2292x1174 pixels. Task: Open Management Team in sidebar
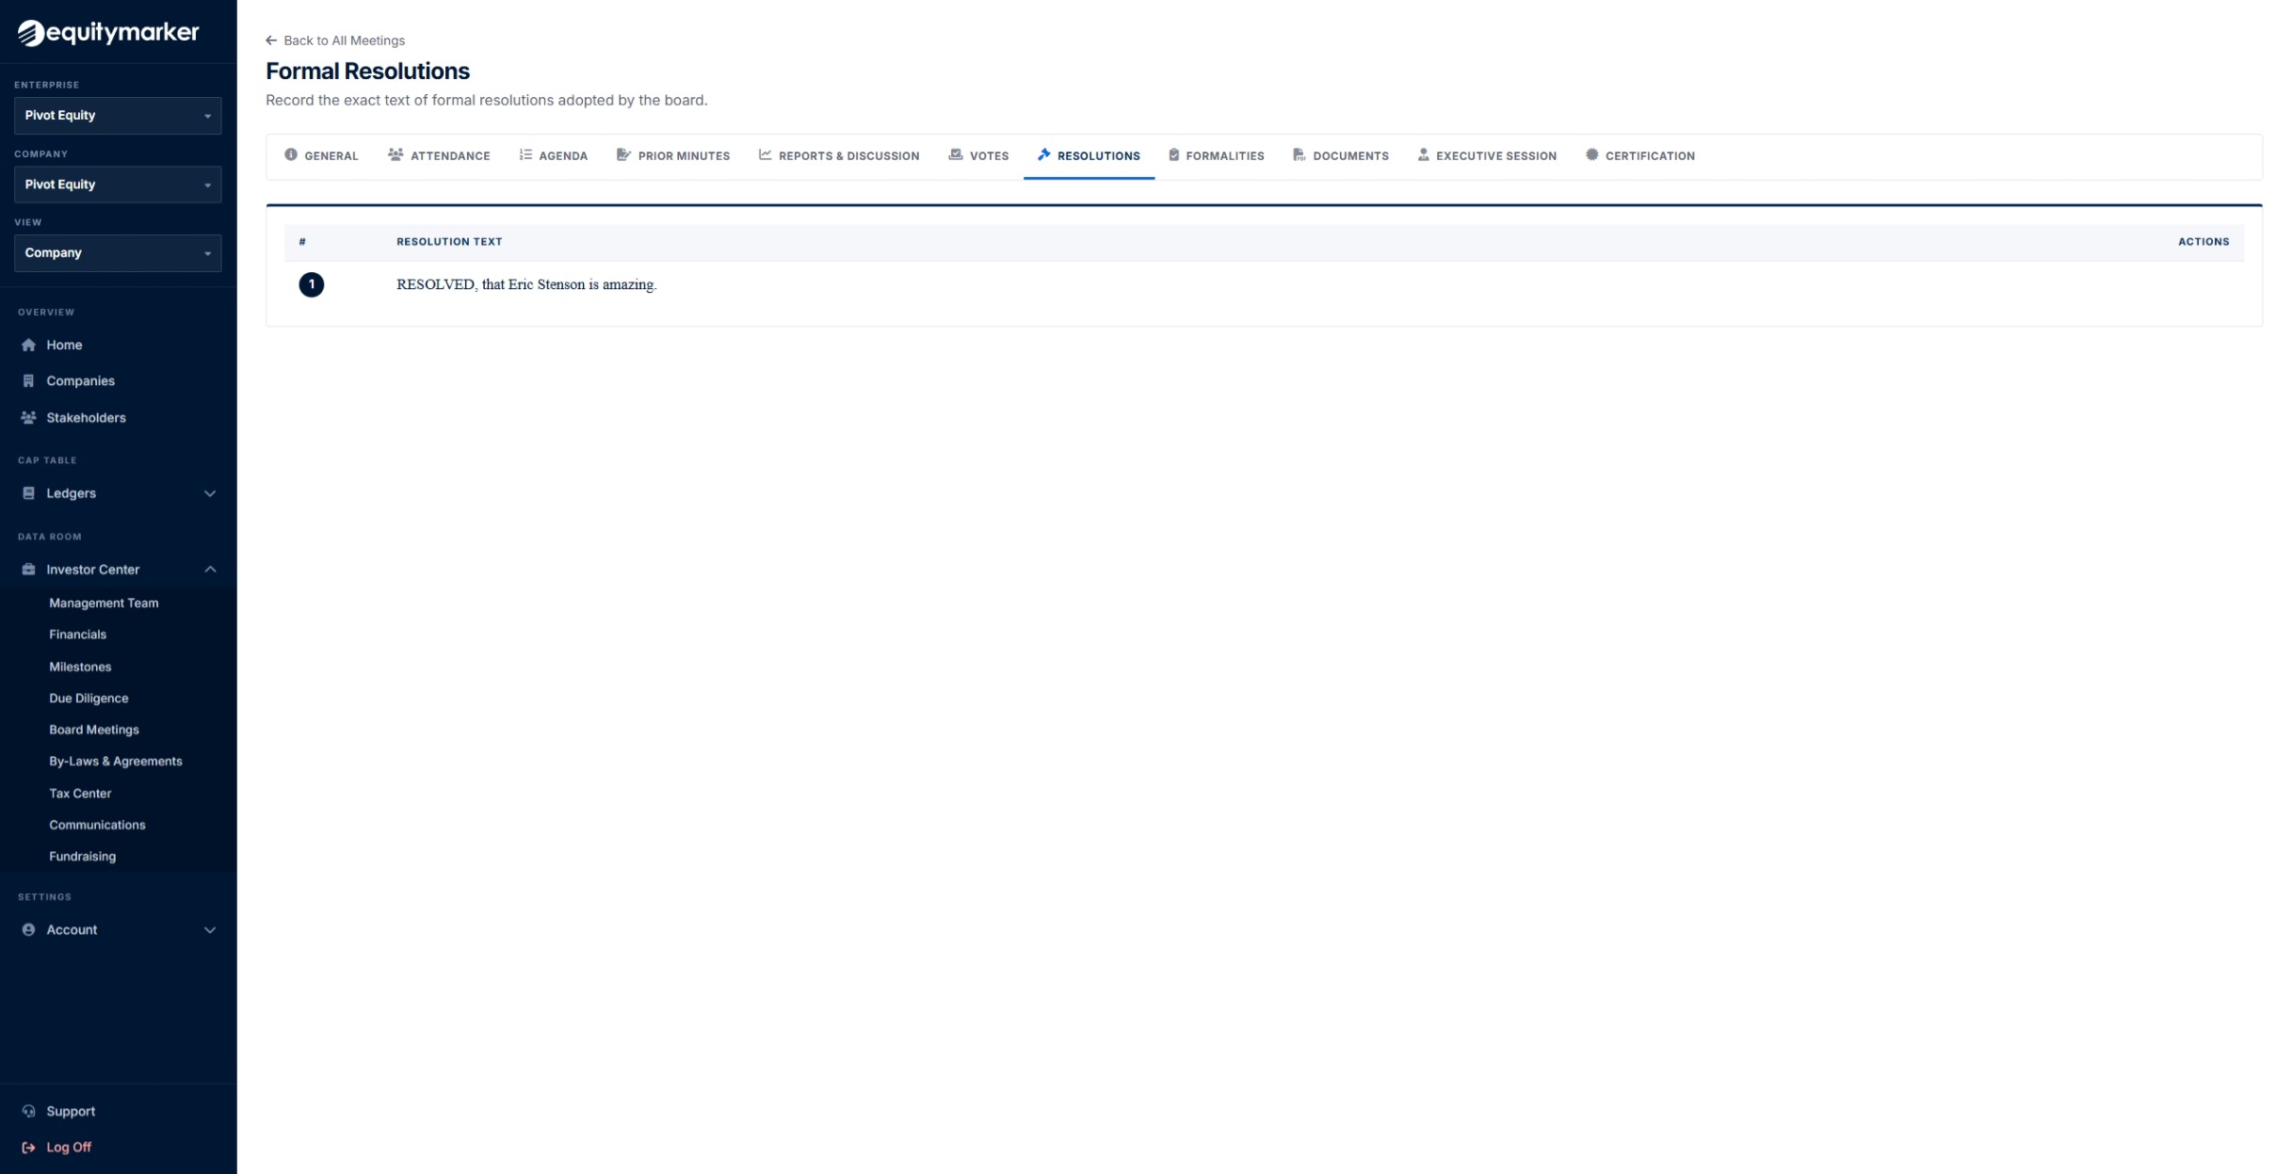pos(104,603)
